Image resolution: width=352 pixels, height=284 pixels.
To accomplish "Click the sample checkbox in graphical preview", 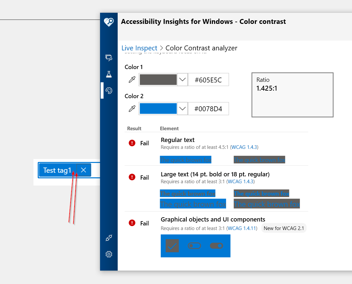I will pyautogui.click(x=172, y=246).
